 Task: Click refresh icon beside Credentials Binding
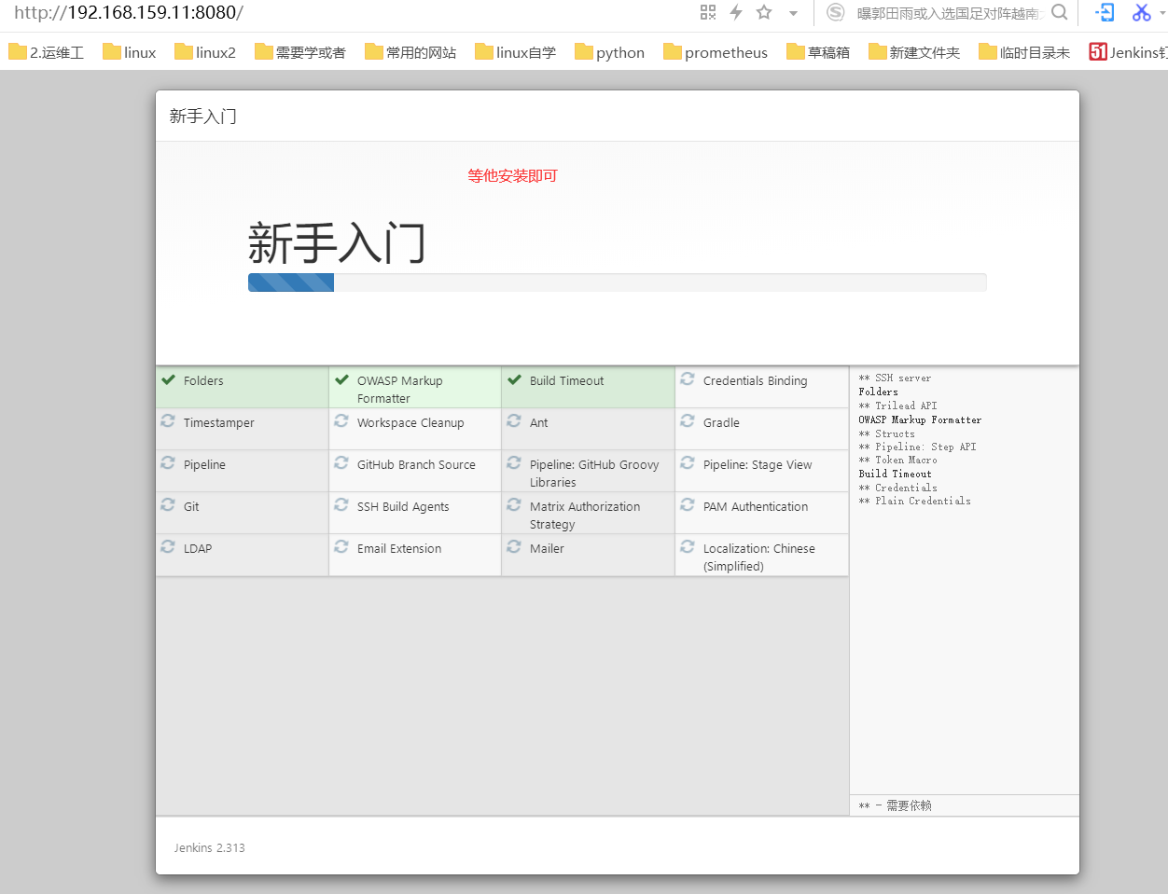pyautogui.click(x=688, y=378)
